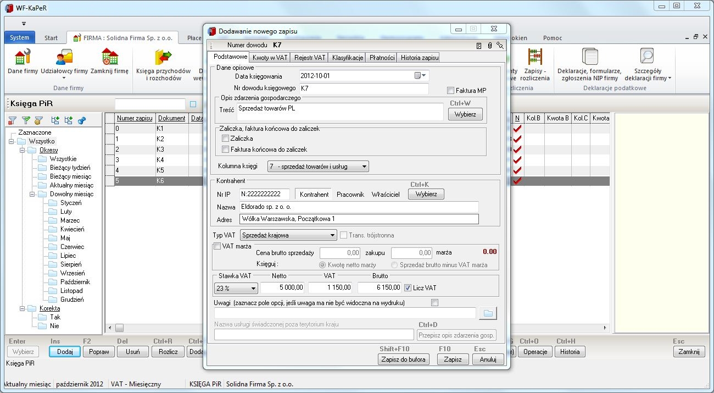The height and width of the screenshot is (393, 714).
Task: Click the green filter icon in Księga PiR
Action: tap(25, 120)
